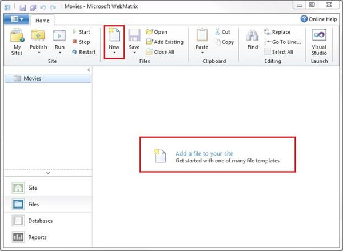Viewport: 343px width, 251px height.
Task: Click the Paste clipboard icon
Action: (202, 35)
